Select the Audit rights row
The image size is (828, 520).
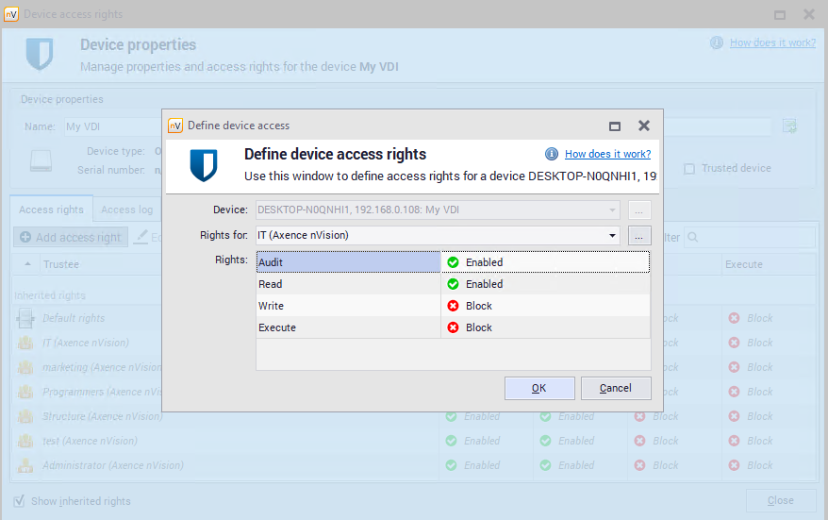coord(348,262)
